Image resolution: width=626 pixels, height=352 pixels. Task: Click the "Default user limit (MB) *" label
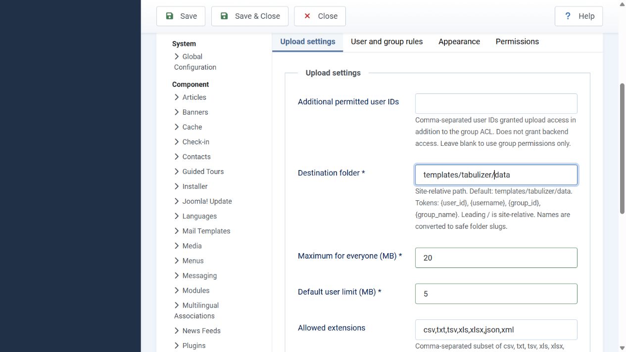coord(339,292)
